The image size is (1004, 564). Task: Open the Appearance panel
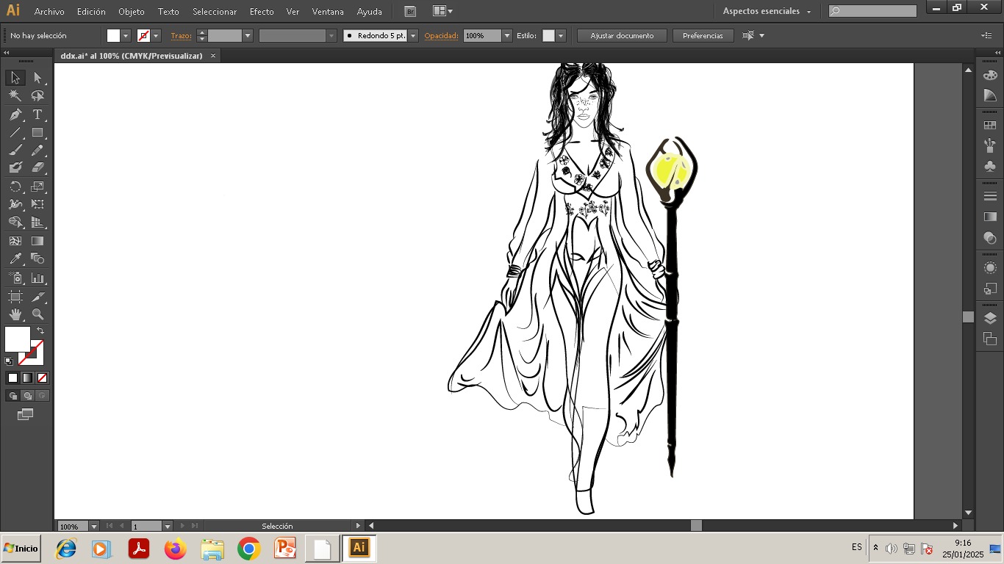(990, 268)
